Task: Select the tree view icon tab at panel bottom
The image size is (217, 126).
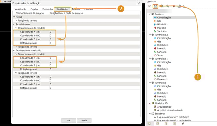Action: point(149,124)
